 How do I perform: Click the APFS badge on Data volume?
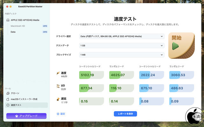point(45,32)
